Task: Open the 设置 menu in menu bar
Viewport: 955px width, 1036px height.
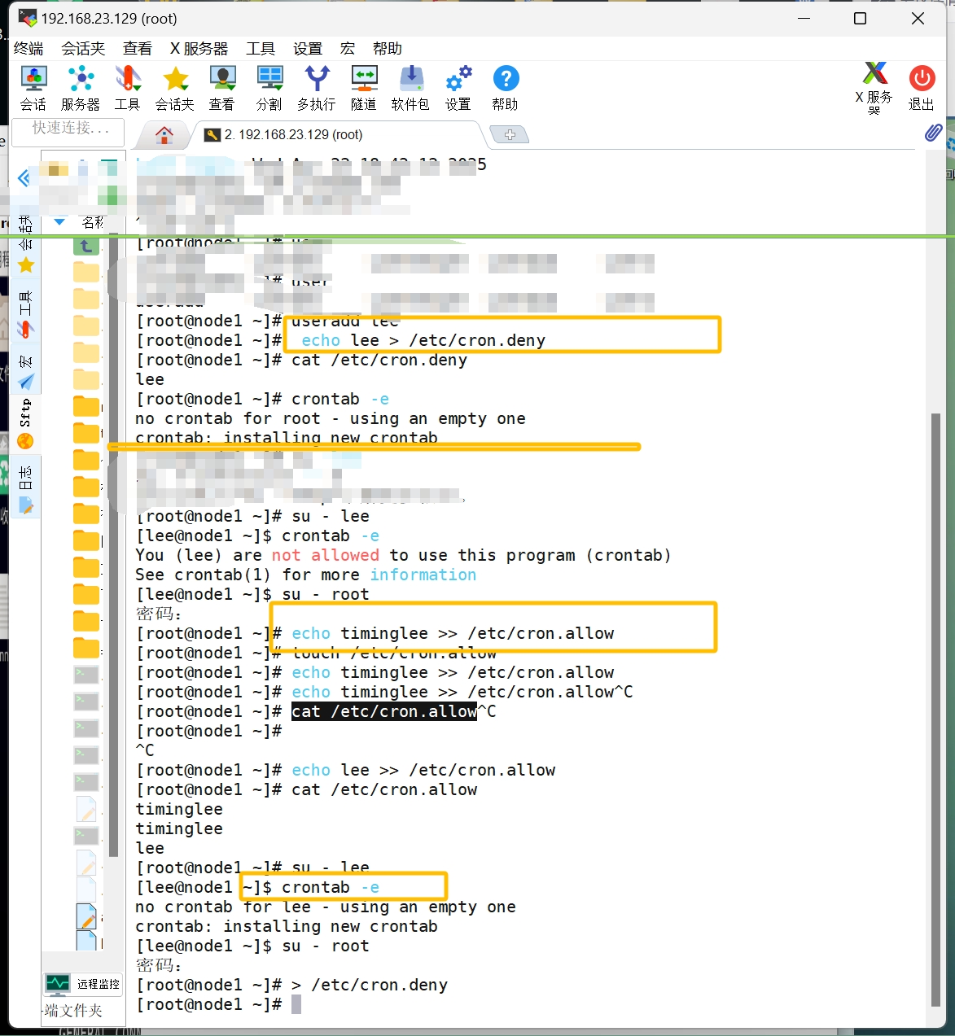Action: click(x=308, y=49)
